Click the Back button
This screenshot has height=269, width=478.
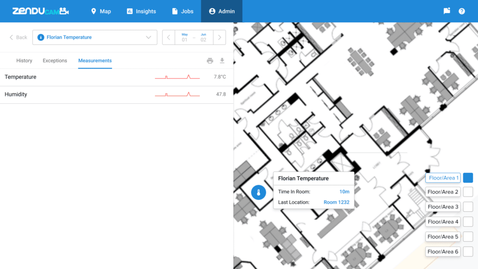pyautogui.click(x=19, y=37)
